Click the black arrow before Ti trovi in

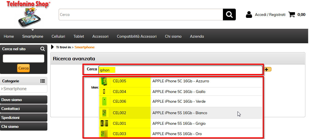tap(52, 47)
